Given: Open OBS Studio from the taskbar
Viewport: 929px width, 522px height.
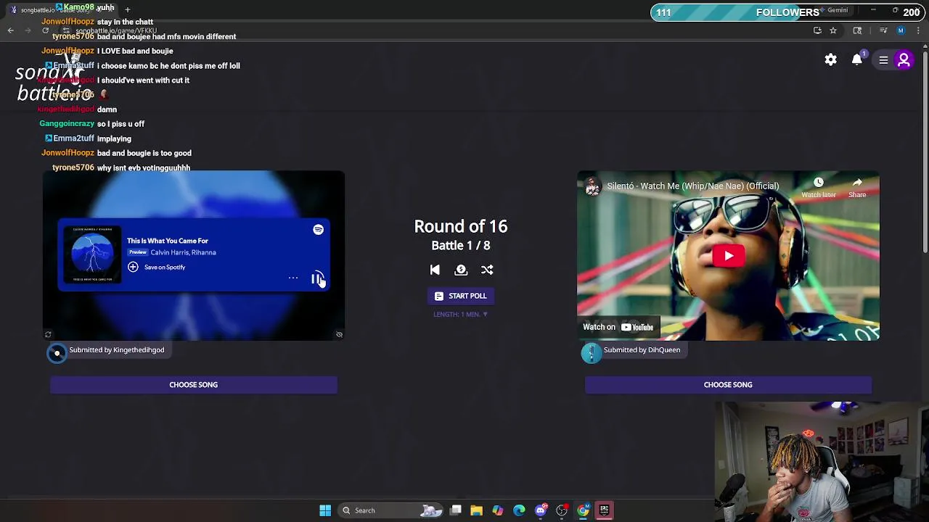Looking at the screenshot, I should [x=562, y=510].
